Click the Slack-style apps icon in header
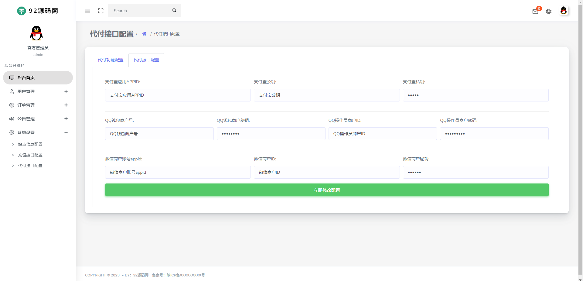583x281 pixels. pos(549,12)
